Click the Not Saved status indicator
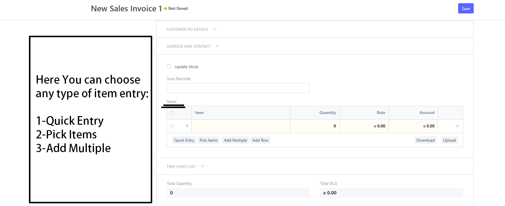This screenshot has width=505, height=206. click(178, 9)
